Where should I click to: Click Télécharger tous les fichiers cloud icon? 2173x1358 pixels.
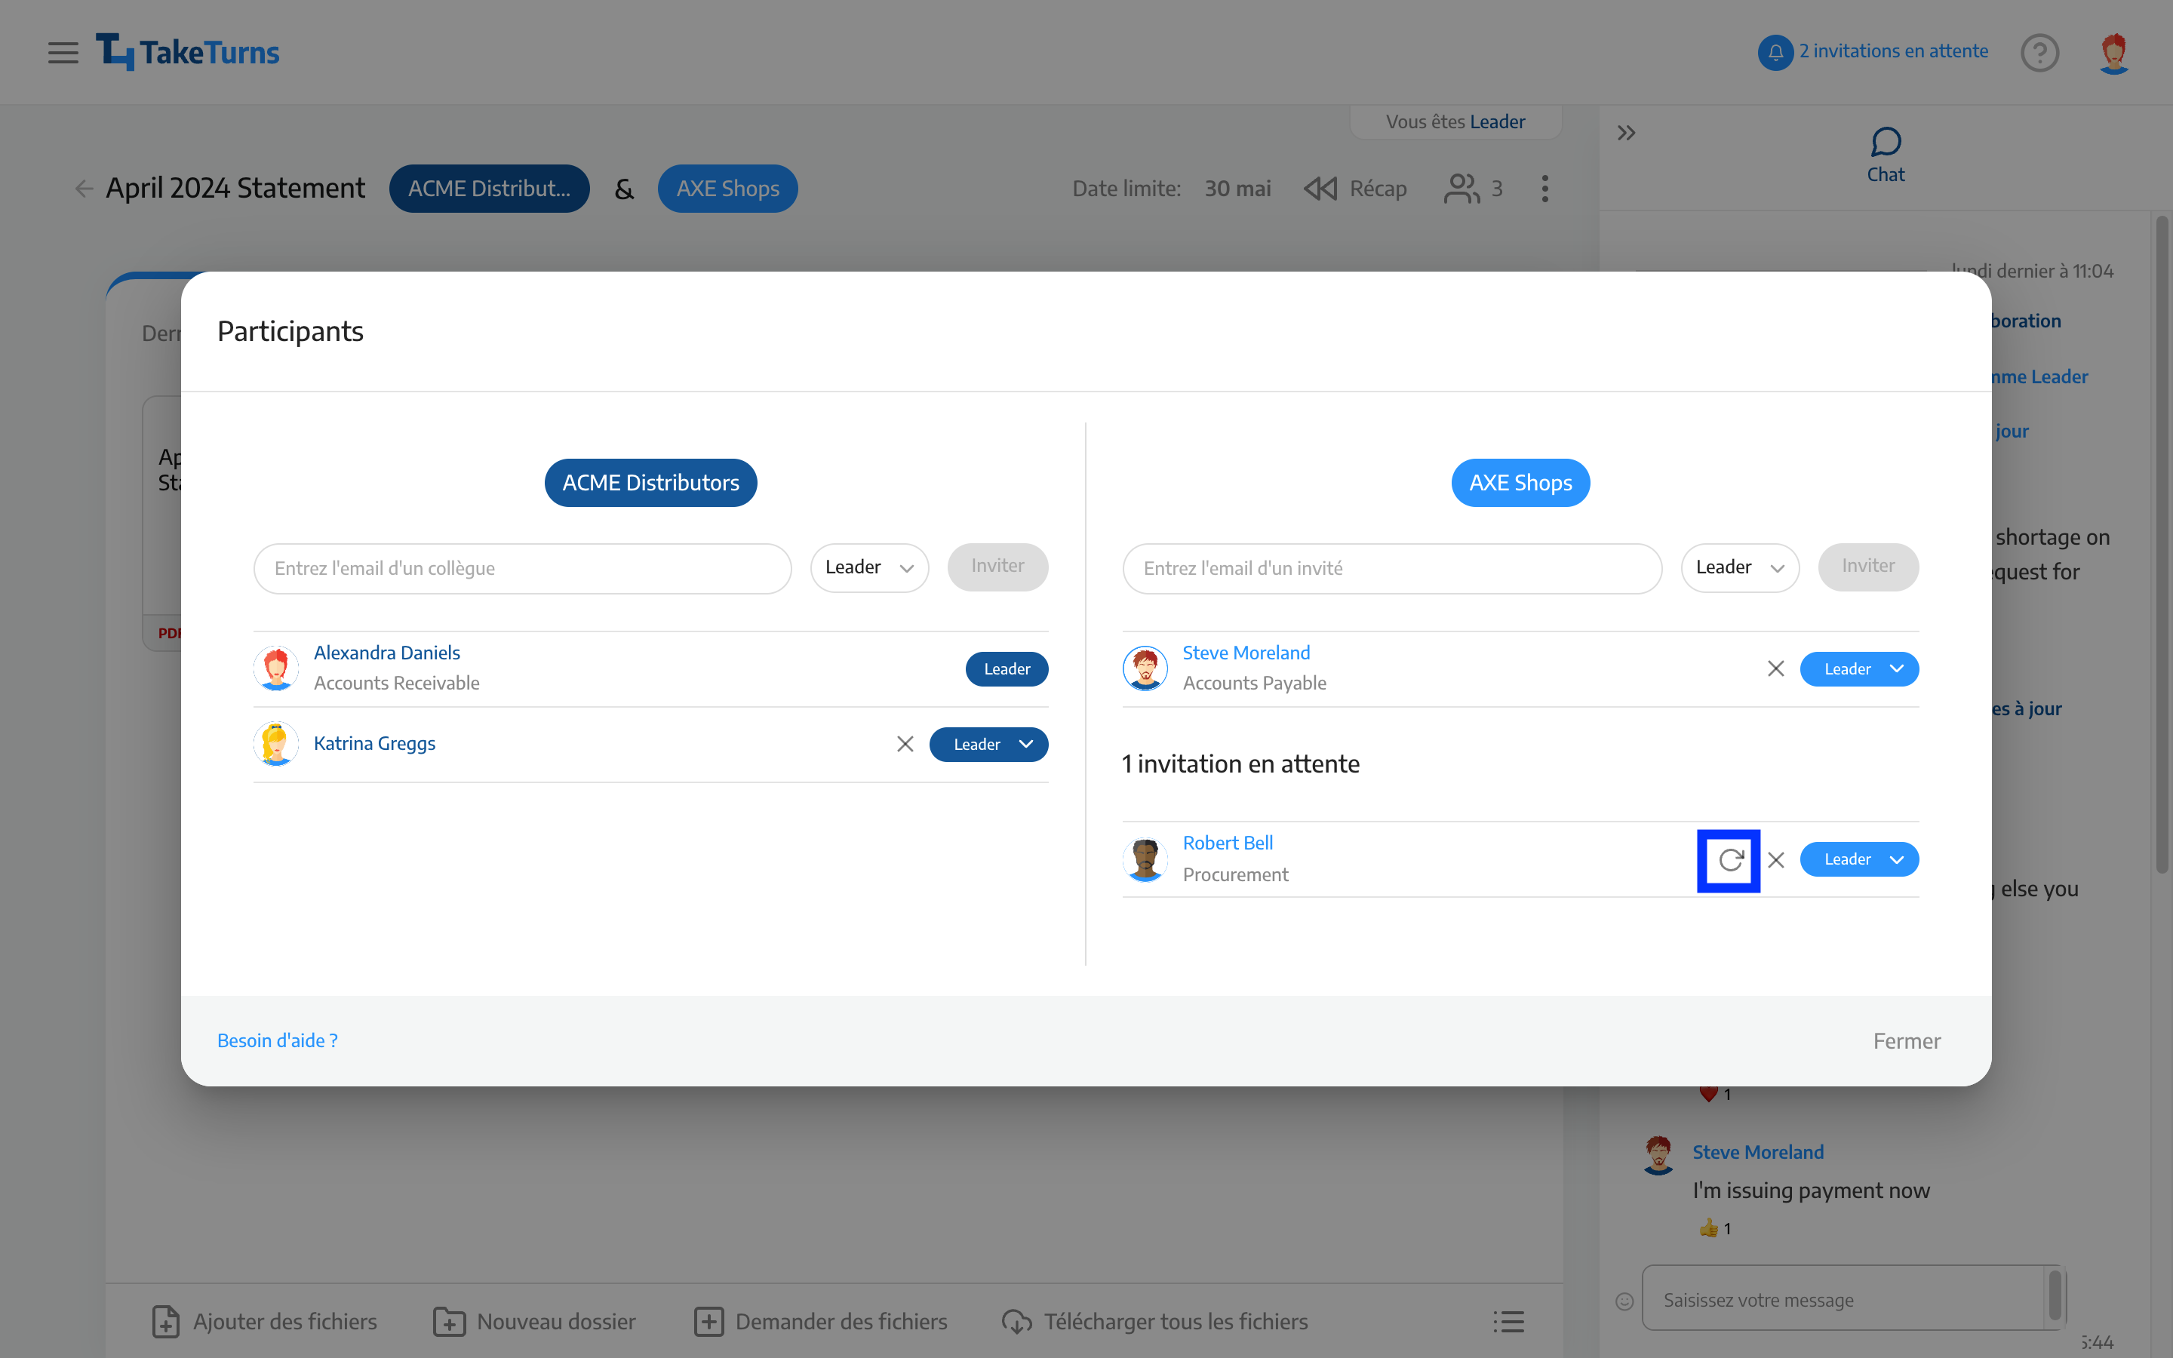[x=1016, y=1322]
